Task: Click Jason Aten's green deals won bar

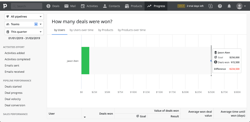Action: point(85,61)
